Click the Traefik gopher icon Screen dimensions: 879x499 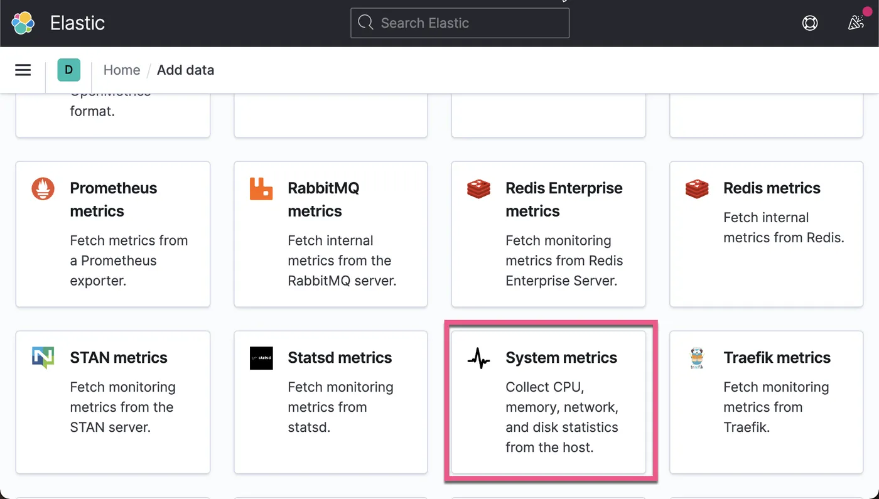pyautogui.click(x=697, y=358)
